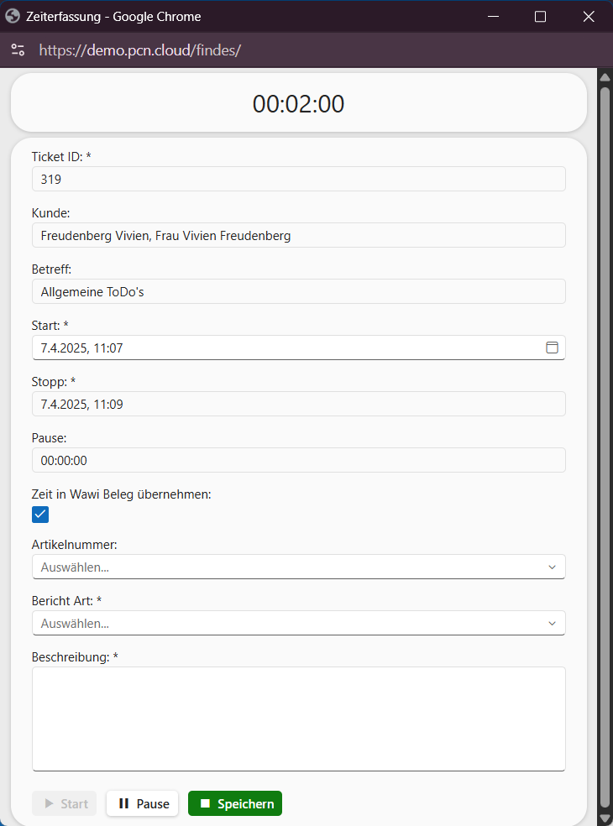Expand the Artikelnummer dropdown

pos(298,567)
